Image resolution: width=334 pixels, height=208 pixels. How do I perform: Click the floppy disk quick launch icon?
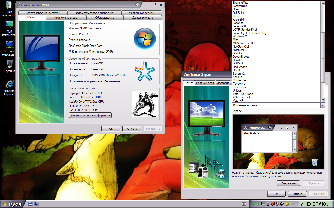coord(30,204)
